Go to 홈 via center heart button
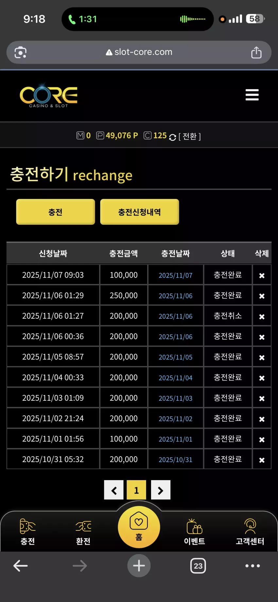The height and width of the screenshot is (602, 278). point(139,527)
